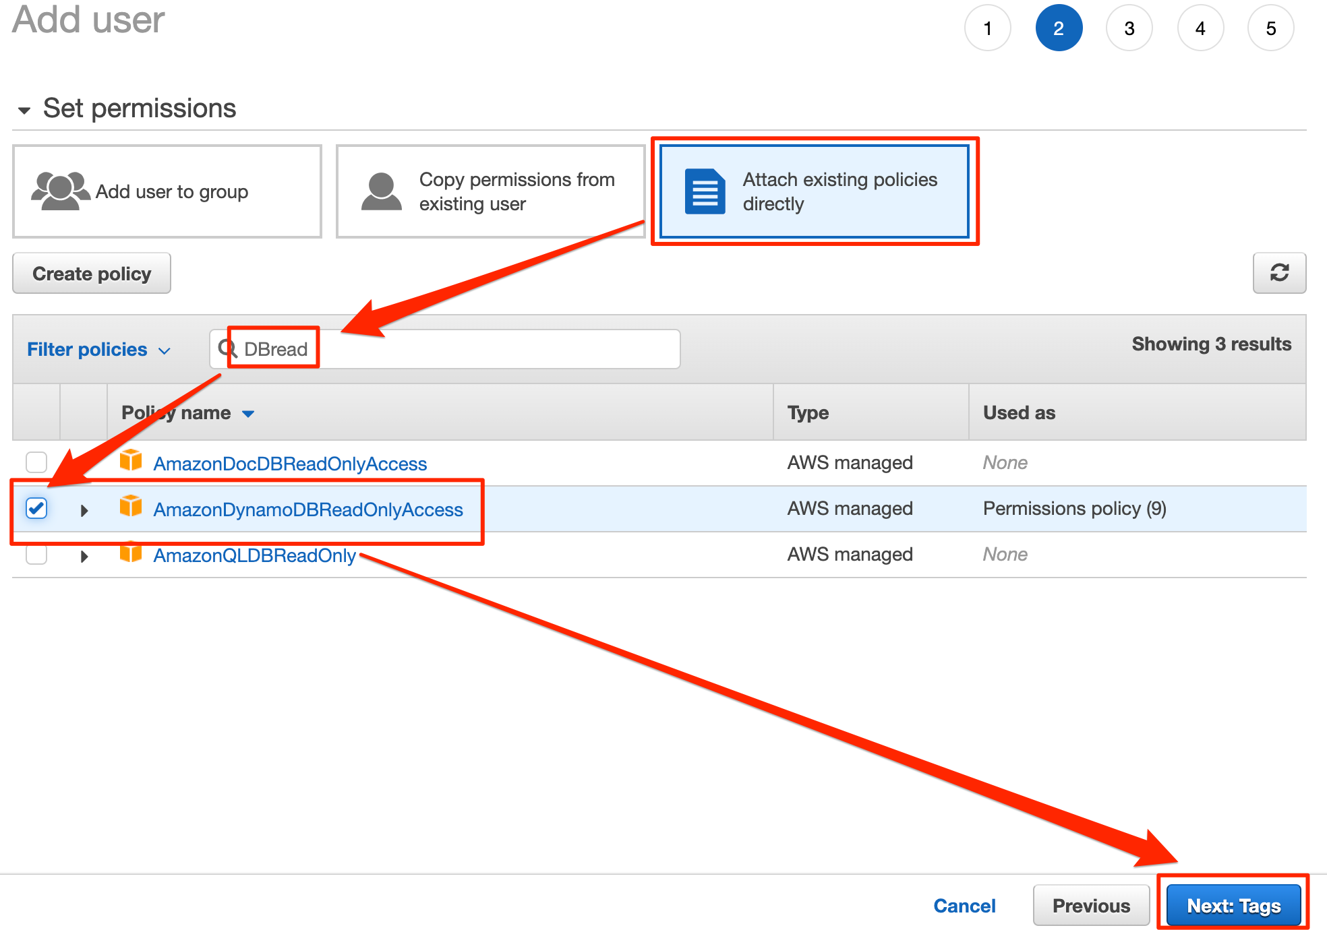Click the single user icon on Copy permissions card

tap(381, 191)
